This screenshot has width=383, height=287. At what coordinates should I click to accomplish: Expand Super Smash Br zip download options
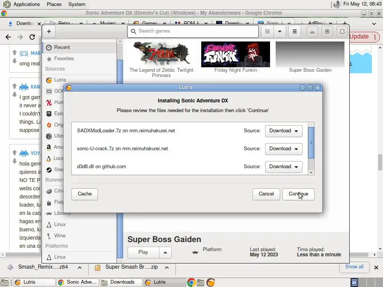(x=167, y=268)
